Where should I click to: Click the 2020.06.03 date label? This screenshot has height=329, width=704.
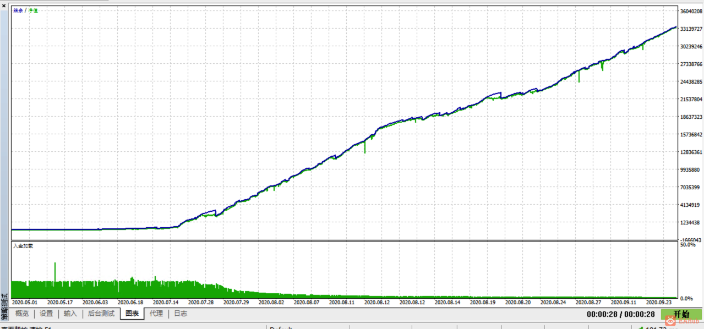click(95, 301)
